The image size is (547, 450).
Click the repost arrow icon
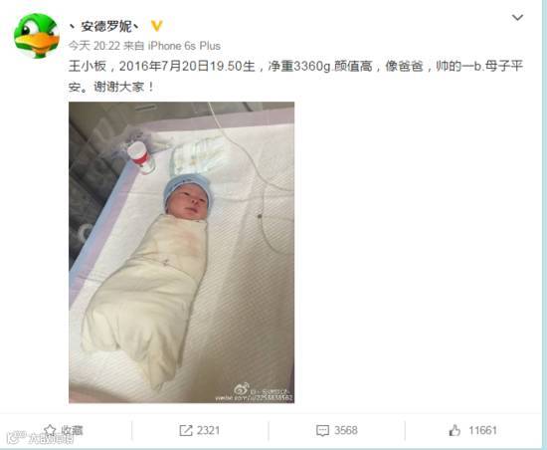[x=186, y=430]
